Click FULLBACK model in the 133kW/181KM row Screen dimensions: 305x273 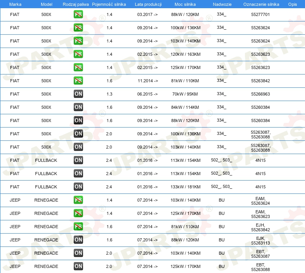click(x=46, y=187)
